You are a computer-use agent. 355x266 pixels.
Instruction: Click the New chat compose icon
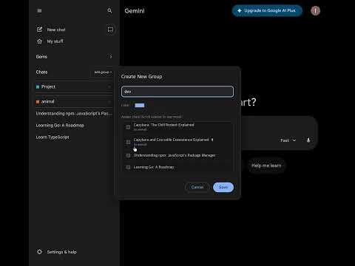39,30
